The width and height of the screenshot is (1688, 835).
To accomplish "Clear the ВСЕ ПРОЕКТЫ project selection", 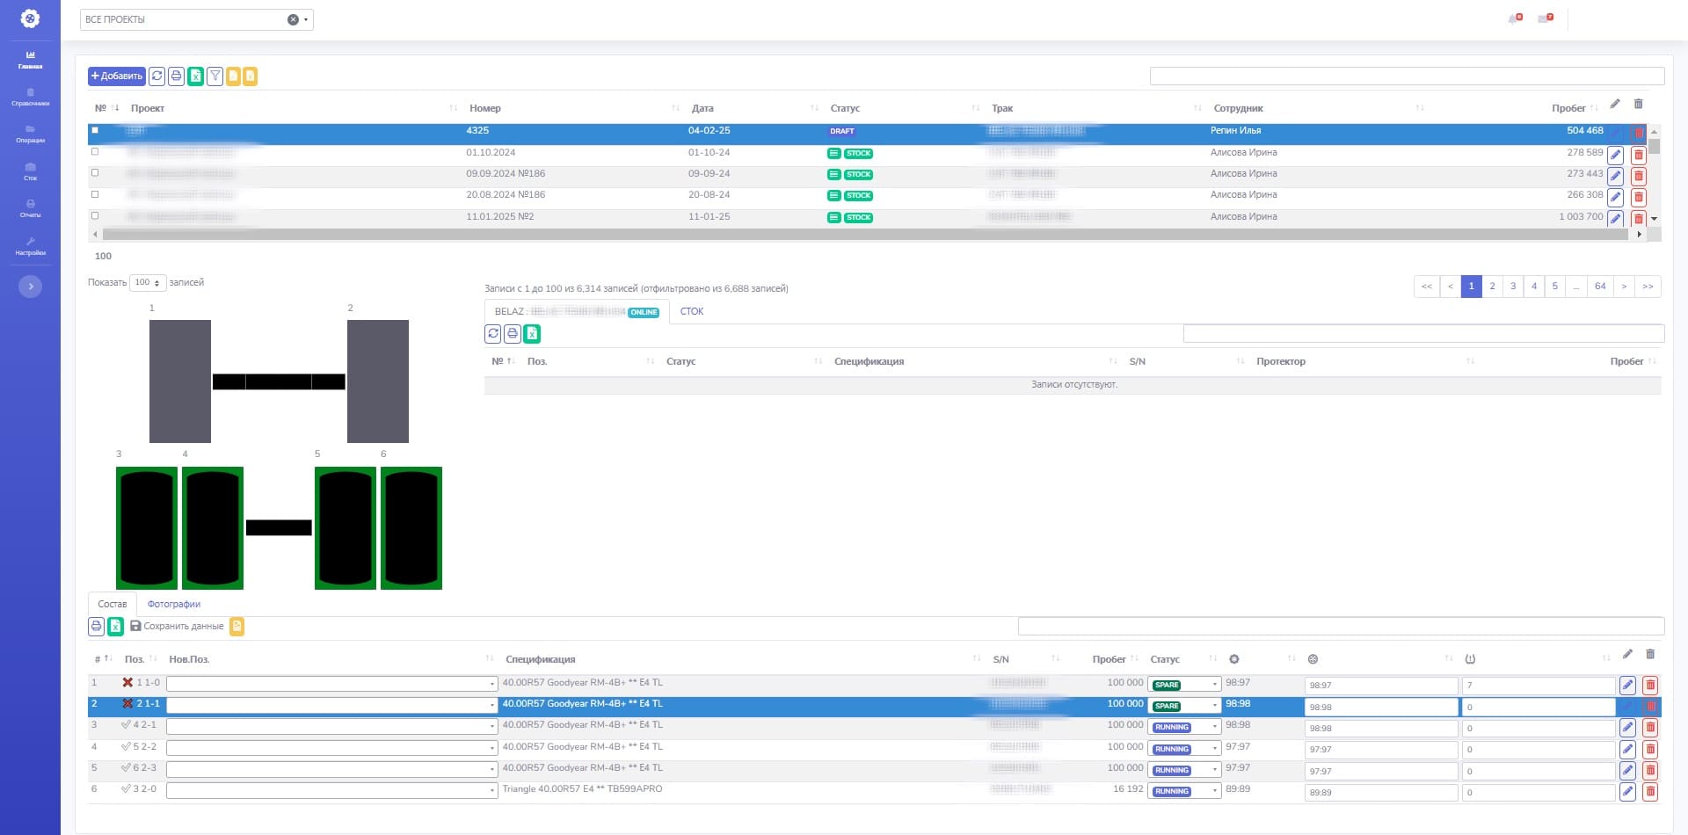I will pos(293,19).
